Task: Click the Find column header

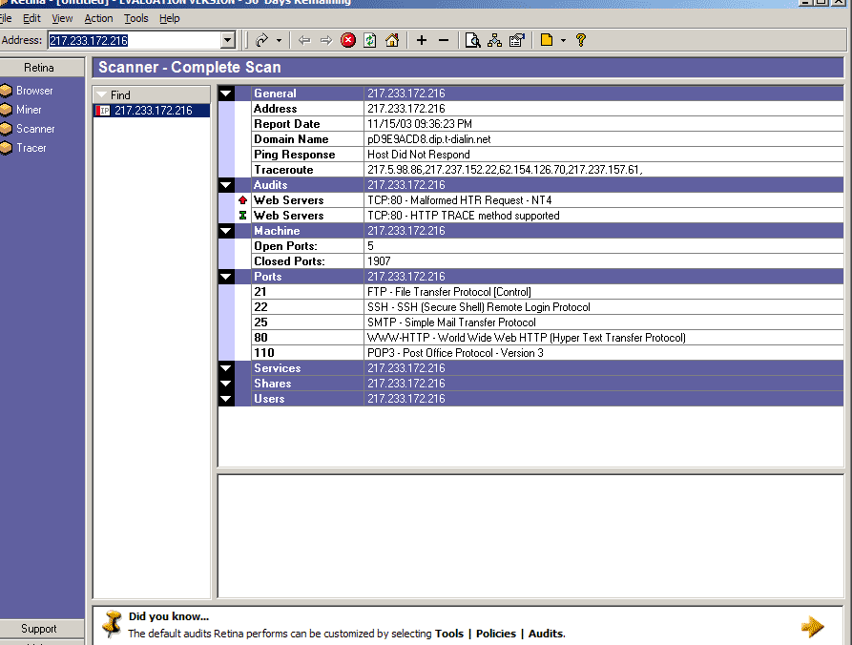Action: pos(152,94)
